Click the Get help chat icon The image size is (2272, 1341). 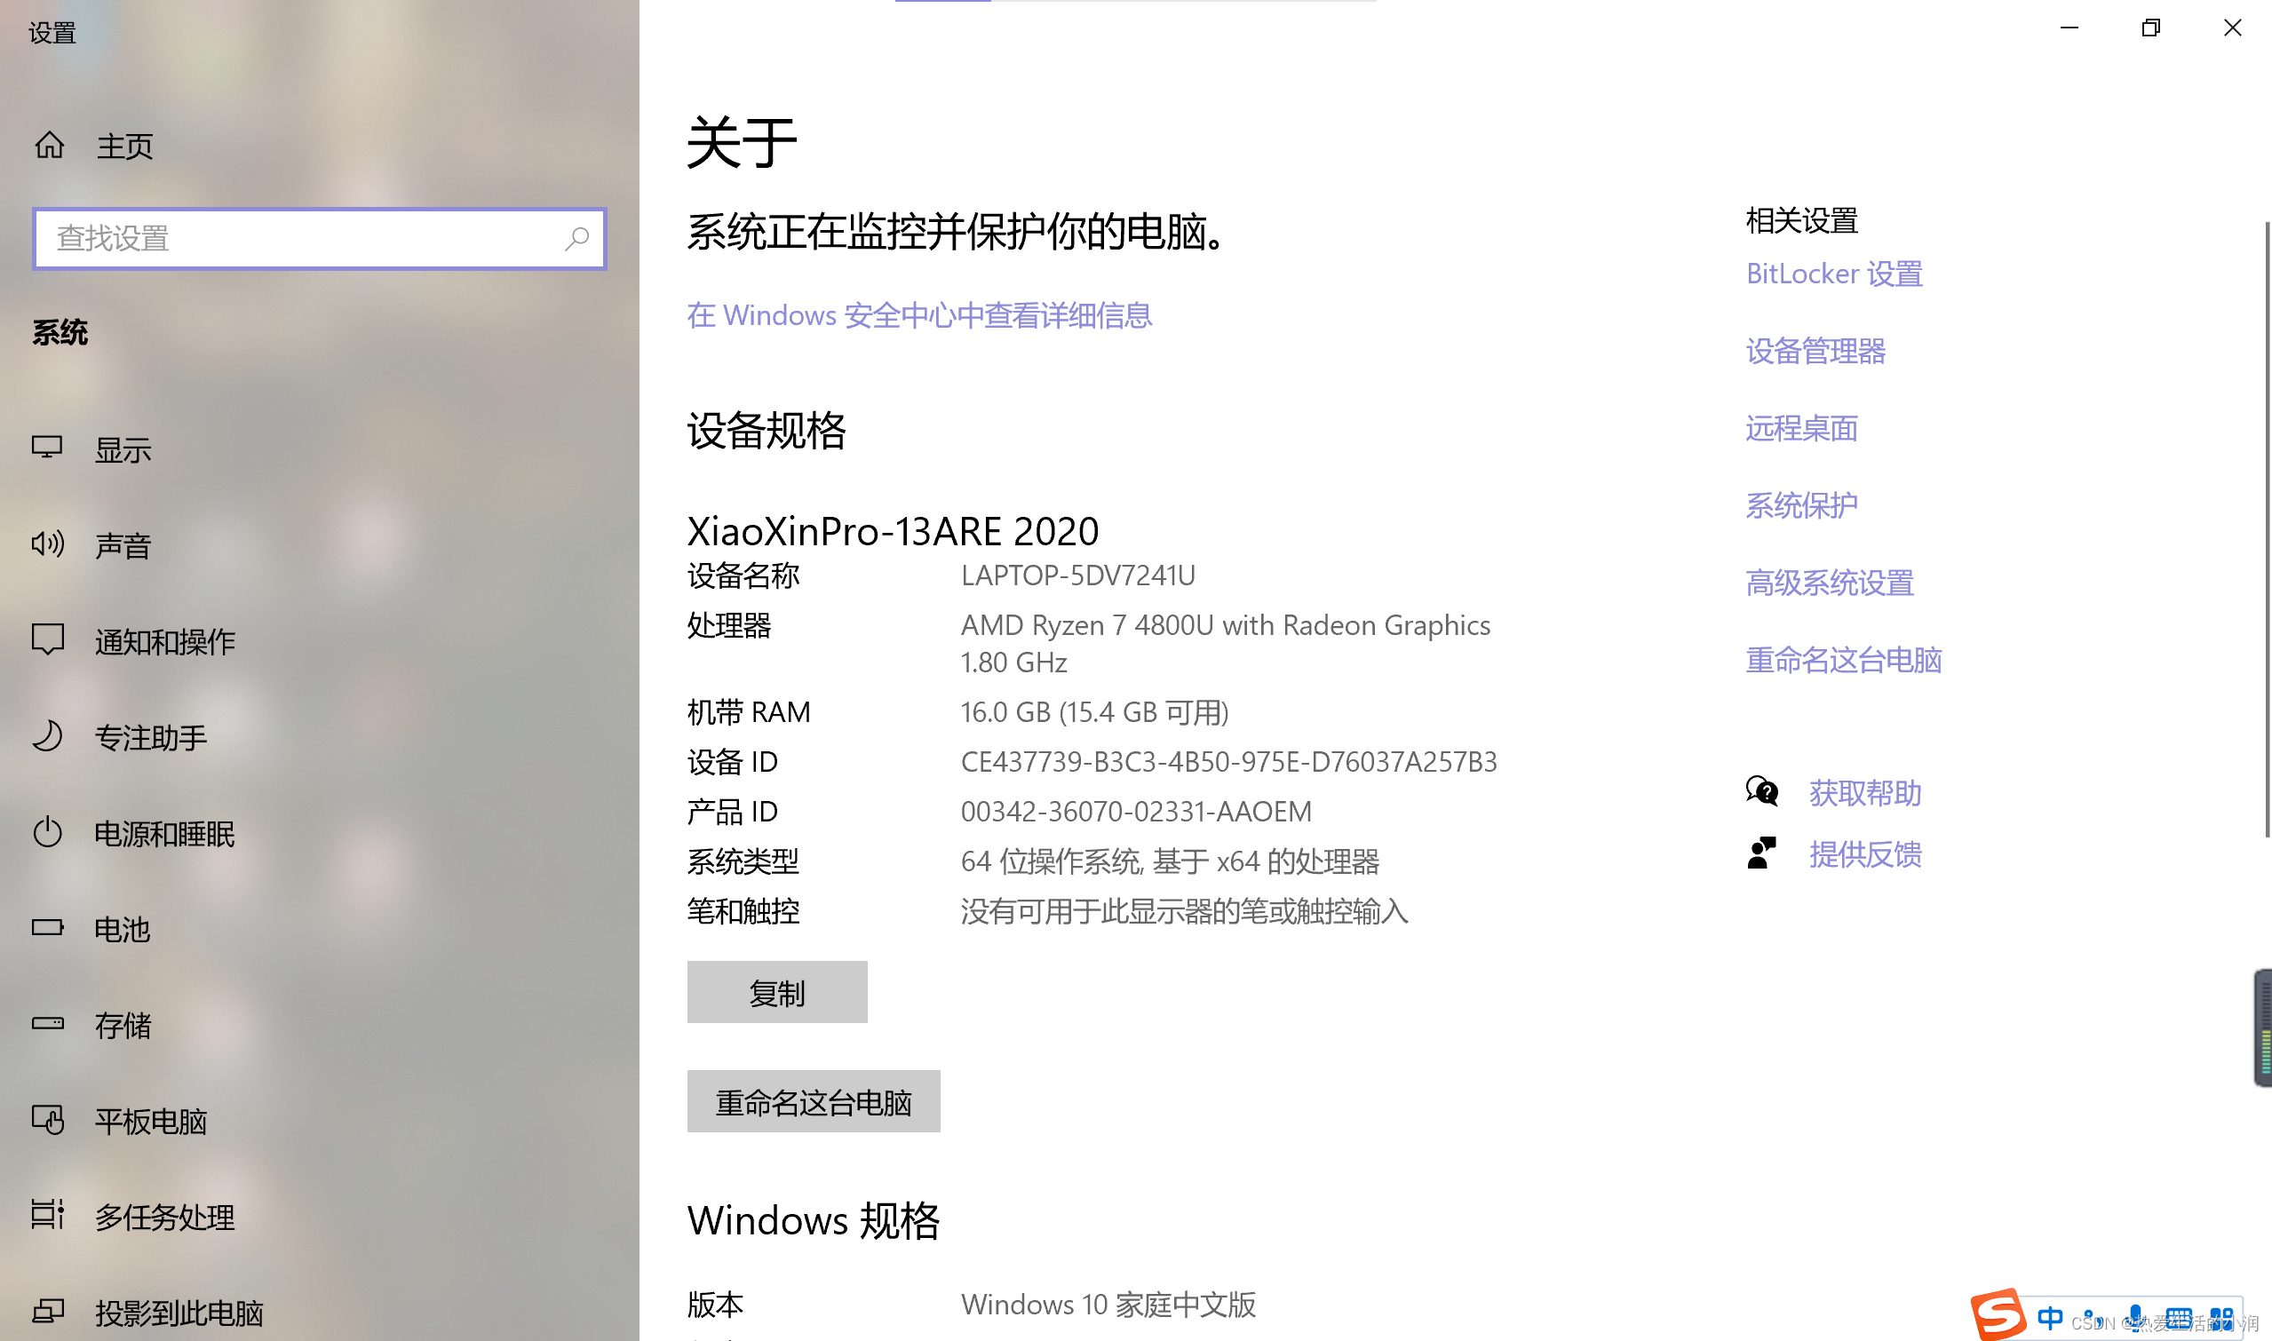(1761, 792)
